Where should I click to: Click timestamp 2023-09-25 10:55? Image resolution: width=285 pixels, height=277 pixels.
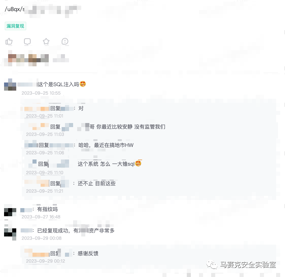pos(41,93)
